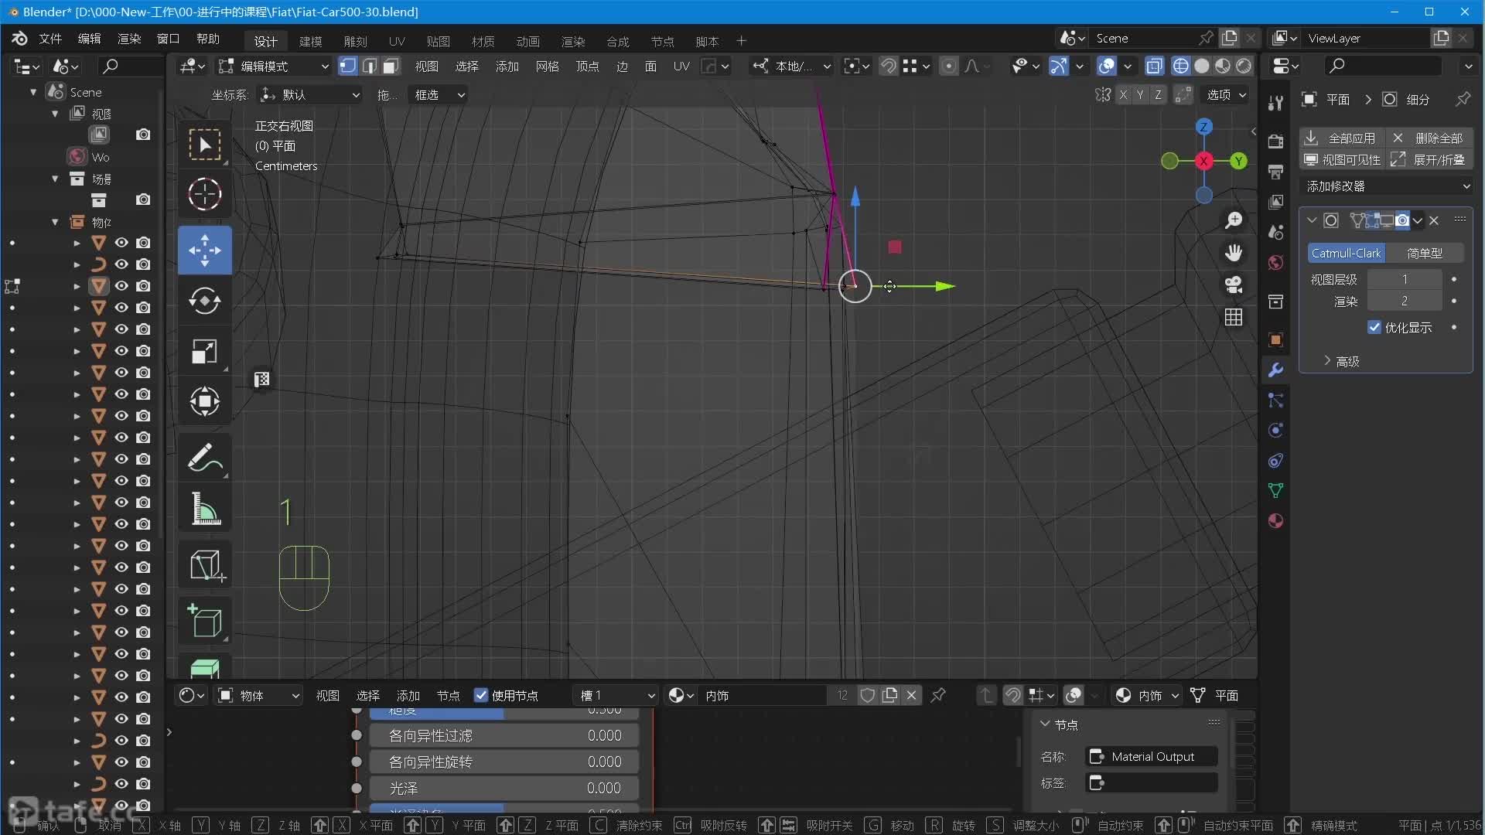Viewport: 1485px width, 835px height.
Task: Click the viewport zoom magnifier icon
Action: (1234, 220)
